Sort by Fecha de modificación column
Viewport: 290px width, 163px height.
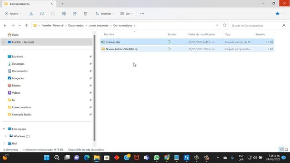click(202, 34)
